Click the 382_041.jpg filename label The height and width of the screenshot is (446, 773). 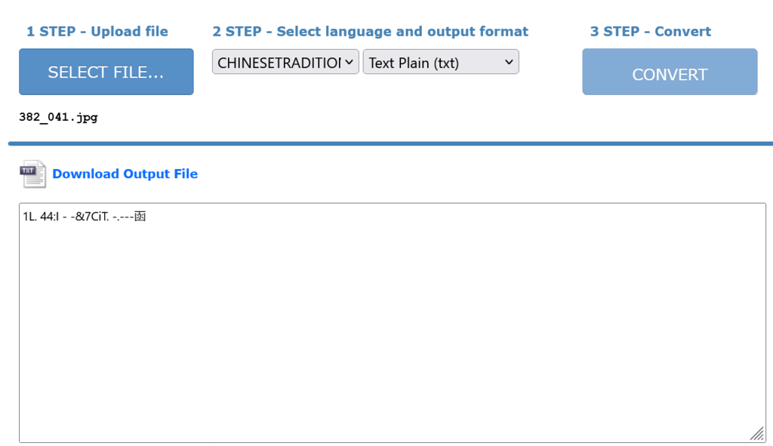click(x=58, y=117)
